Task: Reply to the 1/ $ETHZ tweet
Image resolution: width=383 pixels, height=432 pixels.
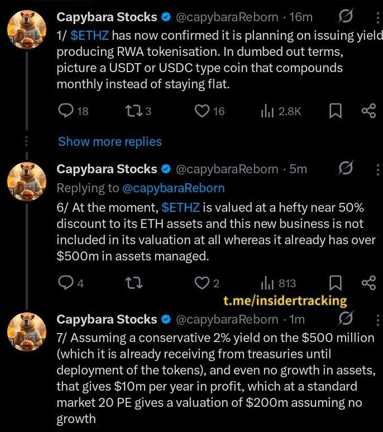Action: tap(66, 111)
